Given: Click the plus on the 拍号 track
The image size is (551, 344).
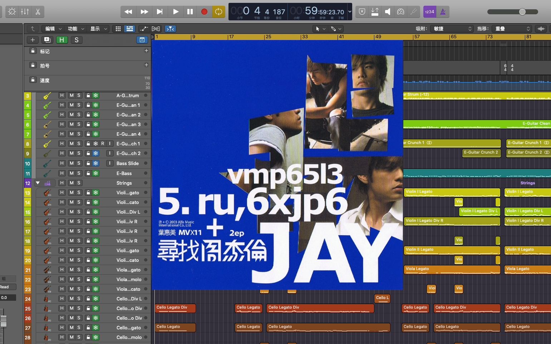Looking at the screenshot, I should click(x=146, y=65).
